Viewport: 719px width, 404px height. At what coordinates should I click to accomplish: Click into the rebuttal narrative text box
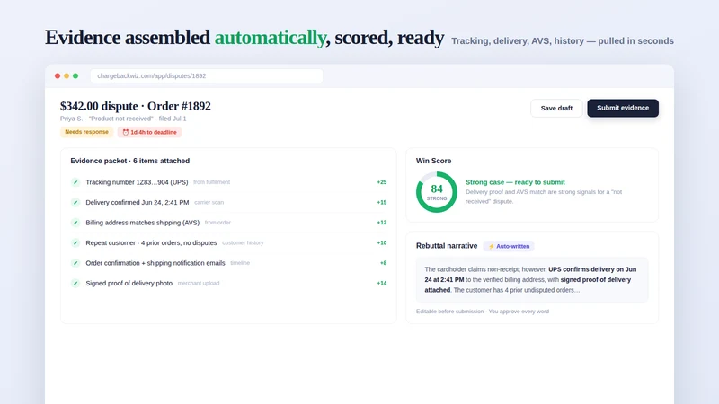(532, 280)
